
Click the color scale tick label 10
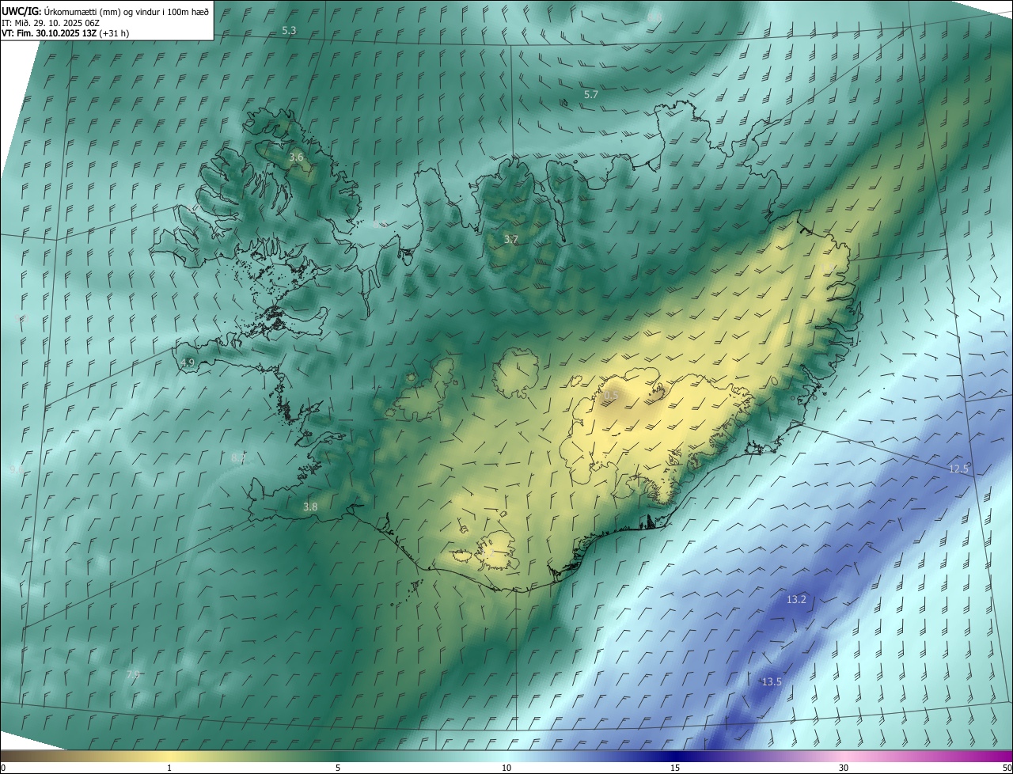506,768
